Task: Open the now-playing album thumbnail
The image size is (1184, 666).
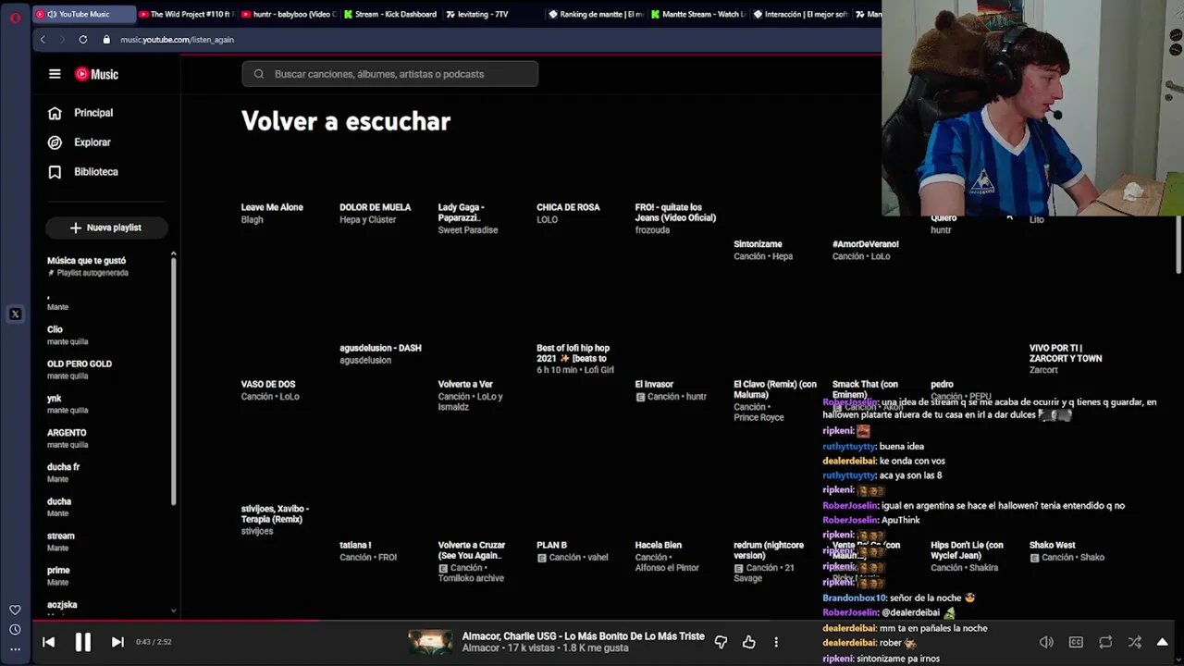Action: (x=430, y=642)
